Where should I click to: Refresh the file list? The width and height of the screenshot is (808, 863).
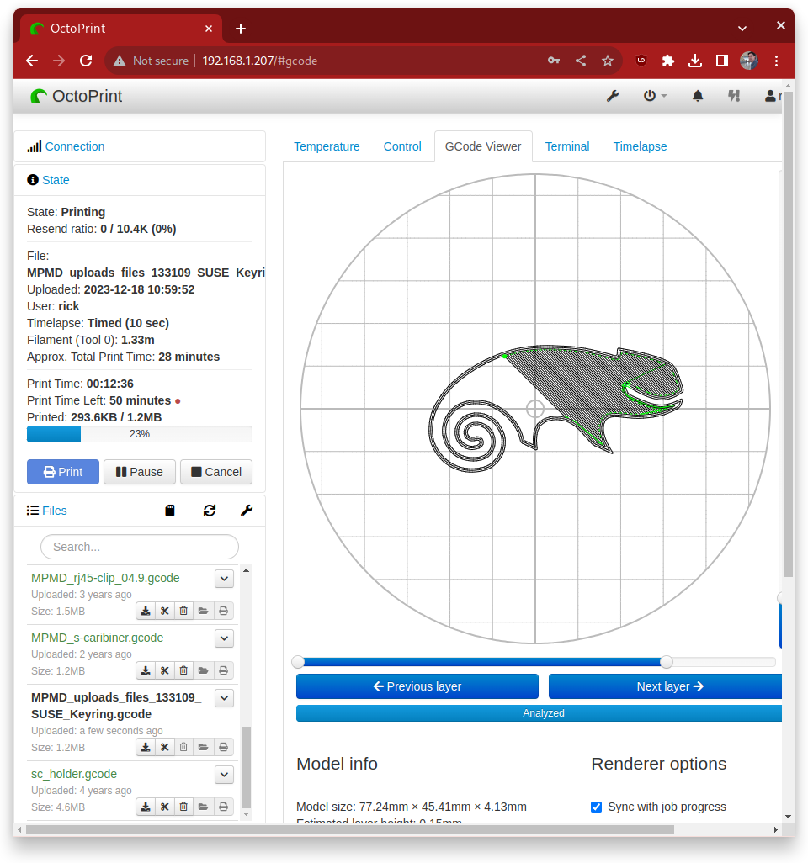pyautogui.click(x=210, y=511)
